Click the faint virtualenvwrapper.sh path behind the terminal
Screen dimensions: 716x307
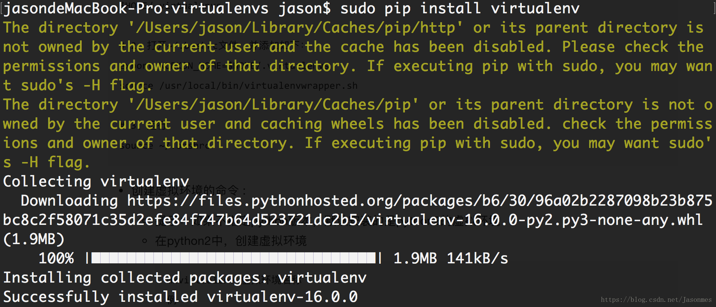[259, 86]
